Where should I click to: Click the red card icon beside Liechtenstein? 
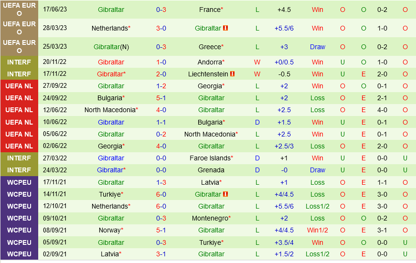233,74
